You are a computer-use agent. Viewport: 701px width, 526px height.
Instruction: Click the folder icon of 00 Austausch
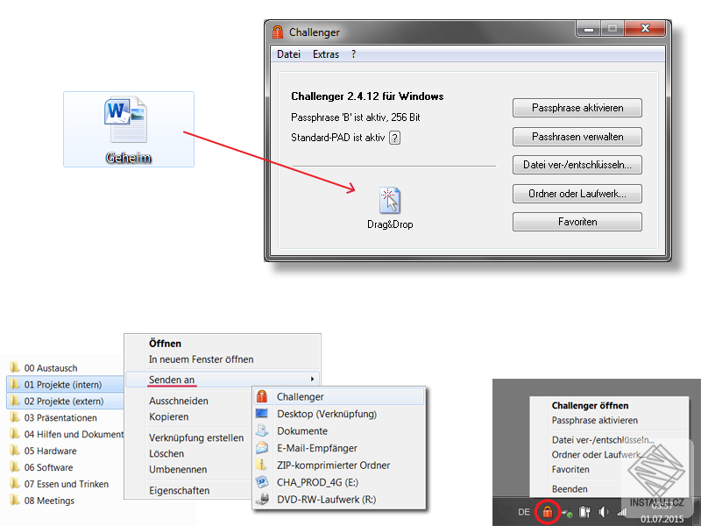(15, 367)
